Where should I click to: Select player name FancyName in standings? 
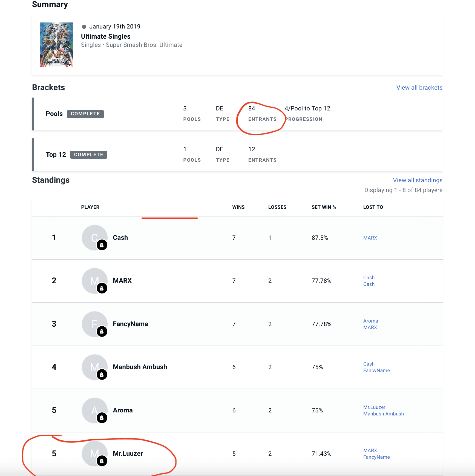coord(131,324)
